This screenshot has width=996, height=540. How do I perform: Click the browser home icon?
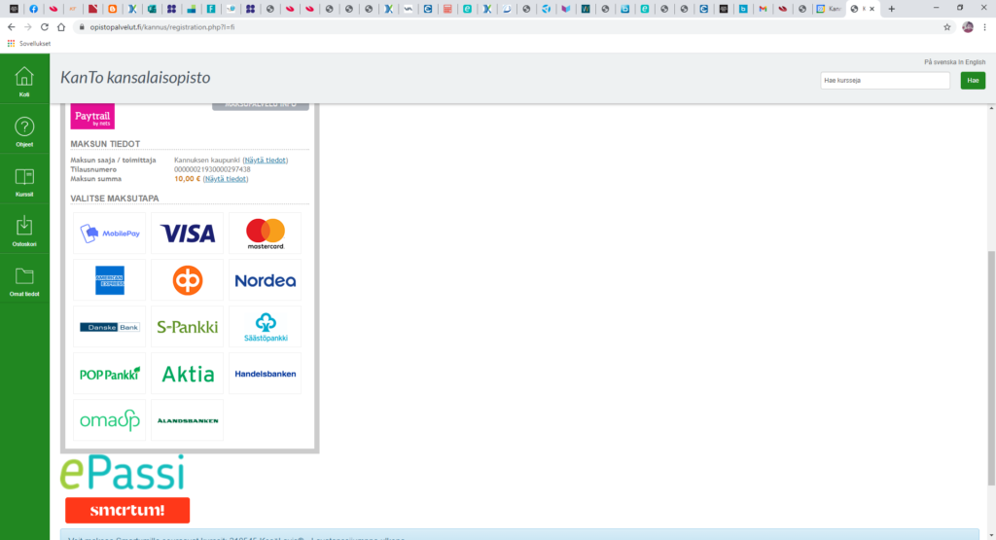point(61,27)
